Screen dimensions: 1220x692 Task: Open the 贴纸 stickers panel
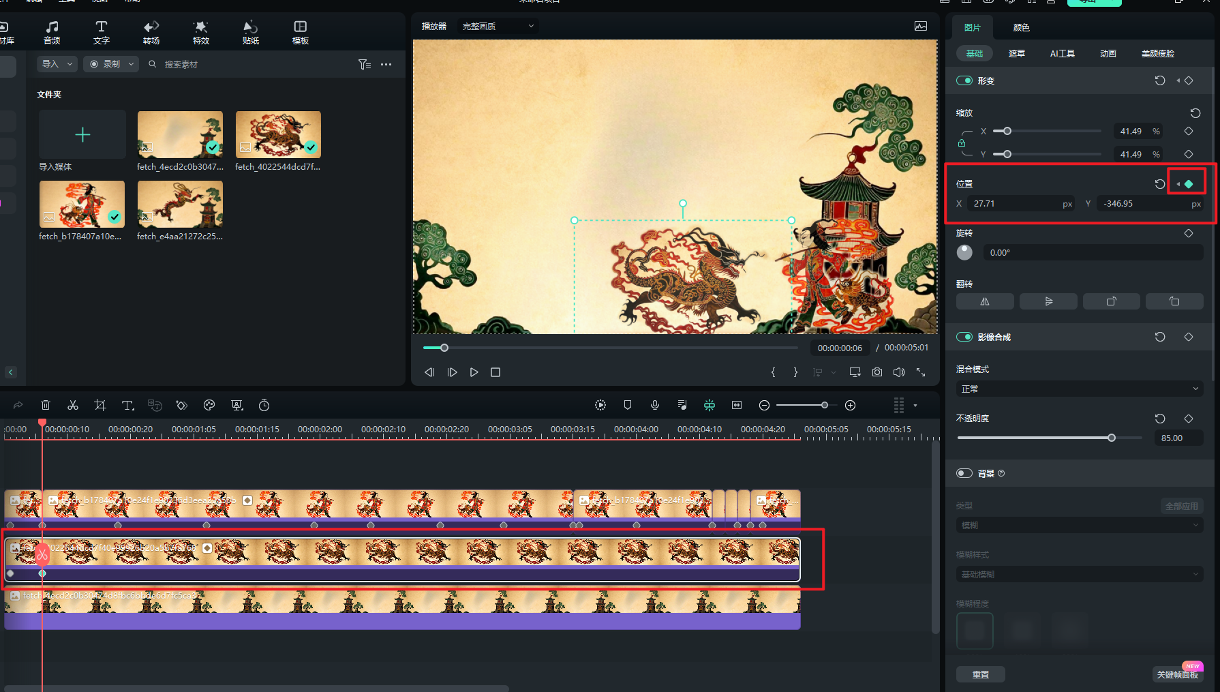click(x=251, y=32)
